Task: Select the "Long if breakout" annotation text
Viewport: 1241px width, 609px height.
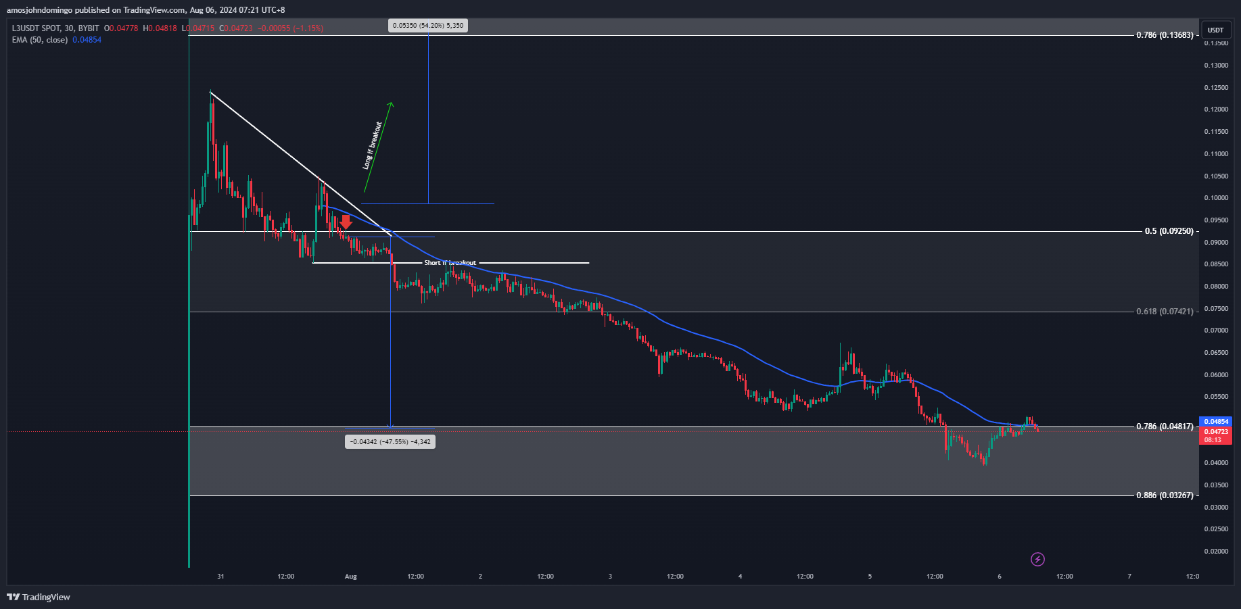Action: coord(373,145)
